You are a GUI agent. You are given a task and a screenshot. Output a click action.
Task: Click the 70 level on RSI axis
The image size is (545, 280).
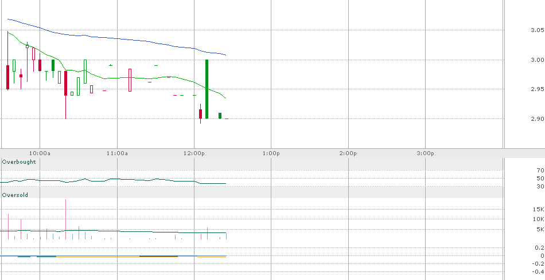tap(540, 171)
